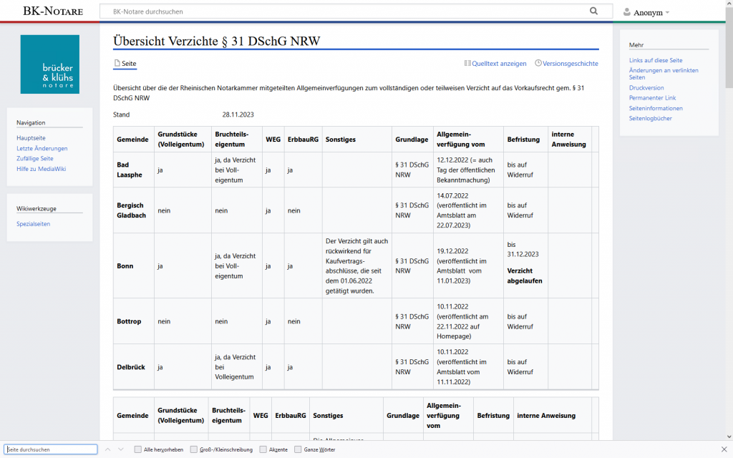Image resolution: width=733 pixels, height=458 pixels.
Task: Open 'Versionsgeschichte' page history
Action: pos(566,64)
